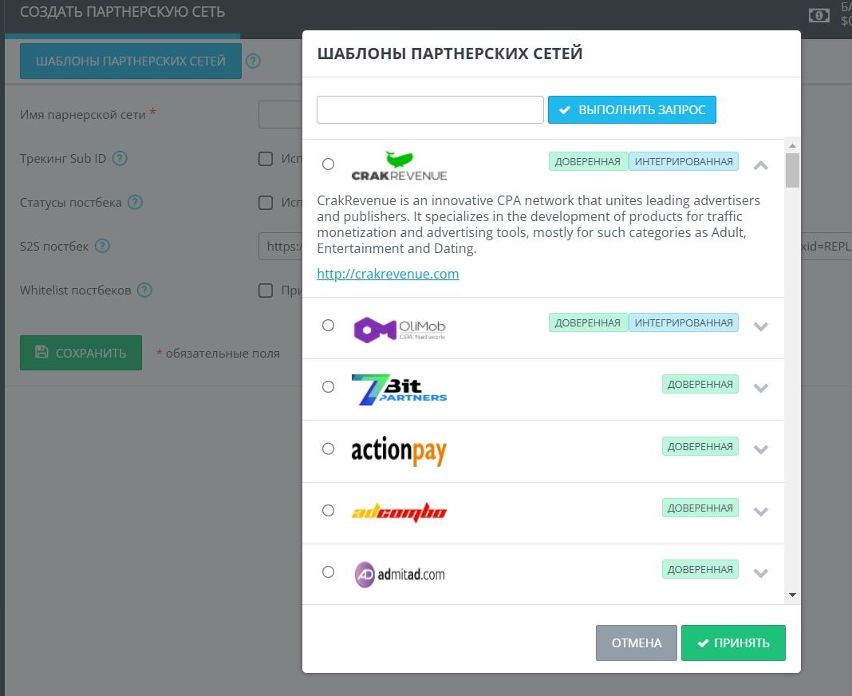The width and height of the screenshot is (852, 696).
Task: Click the ДОВЕРЕННАЯ badge on admitad.com
Action: tap(700, 569)
